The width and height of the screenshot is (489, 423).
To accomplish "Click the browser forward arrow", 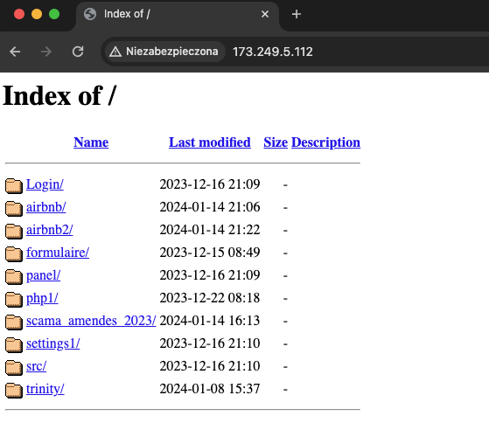I will [46, 52].
